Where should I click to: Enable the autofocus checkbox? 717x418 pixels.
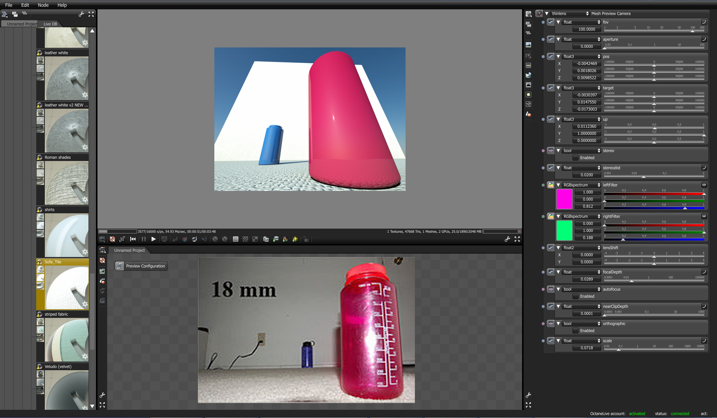coord(575,296)
